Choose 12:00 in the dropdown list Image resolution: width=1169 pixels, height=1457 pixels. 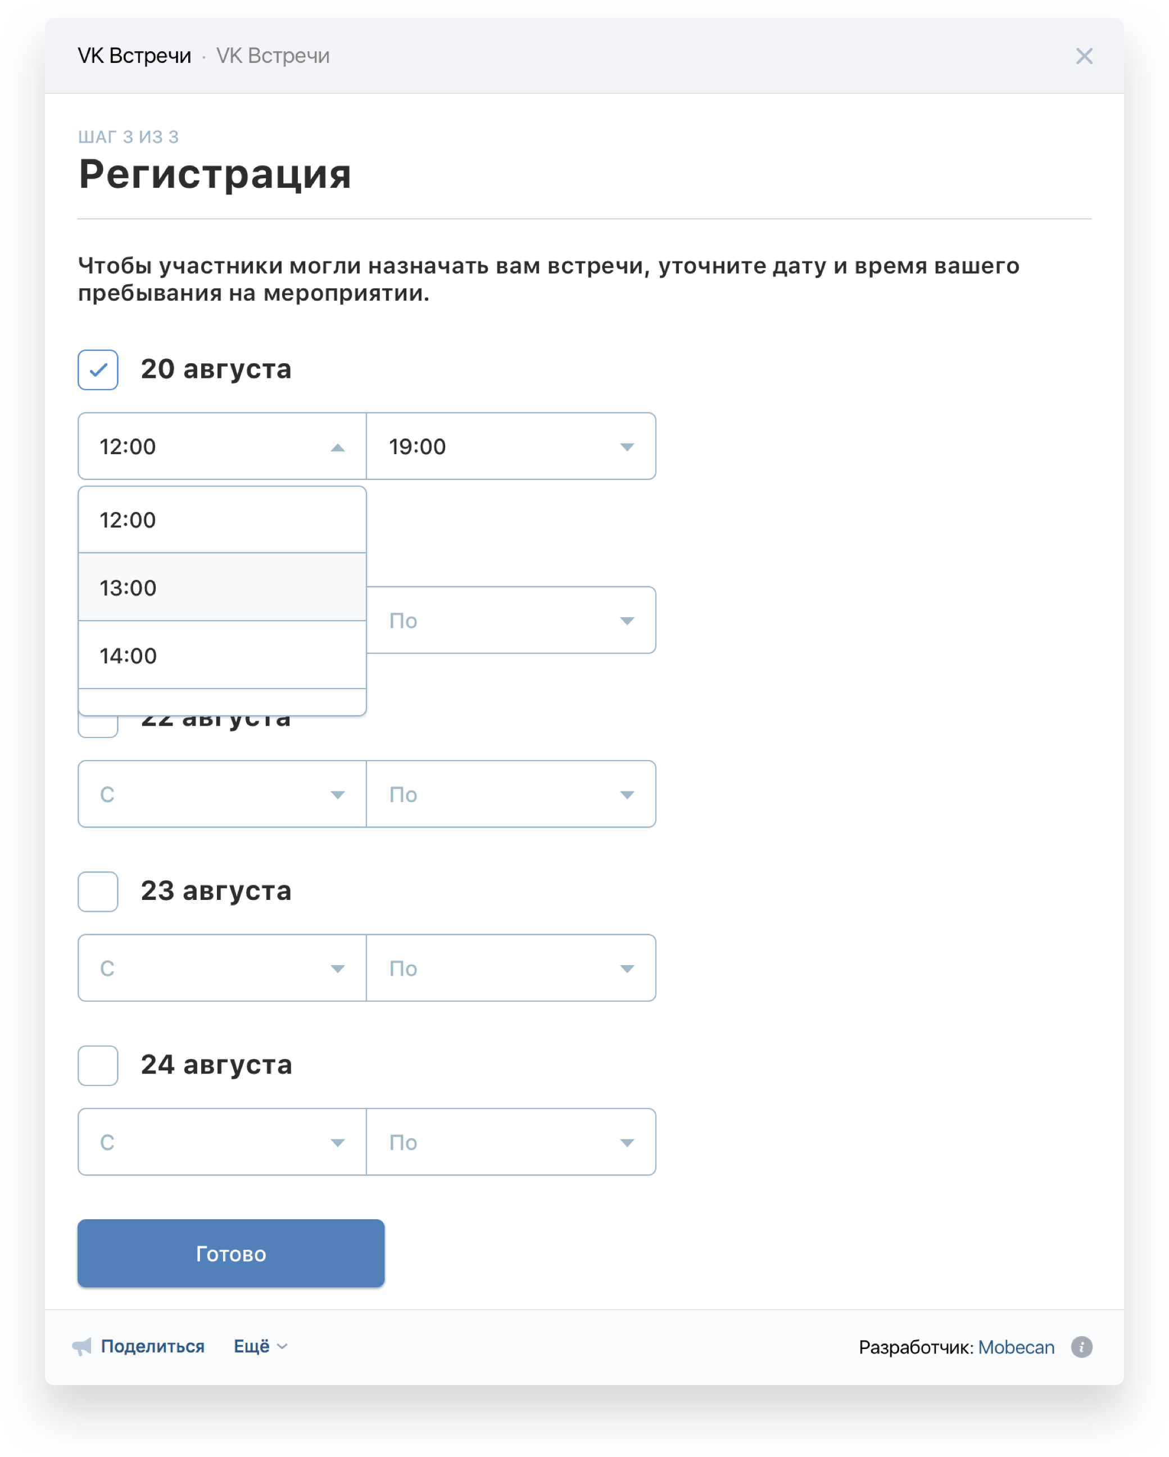coord(223,520)
